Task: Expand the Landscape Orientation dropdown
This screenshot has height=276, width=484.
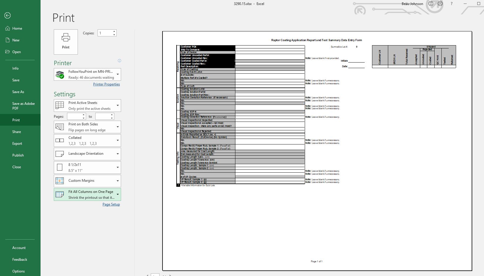Action: (87, 154)
